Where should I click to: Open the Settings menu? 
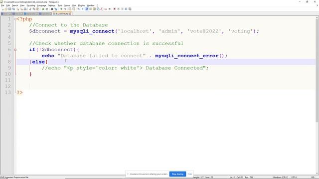pos(52,5)
